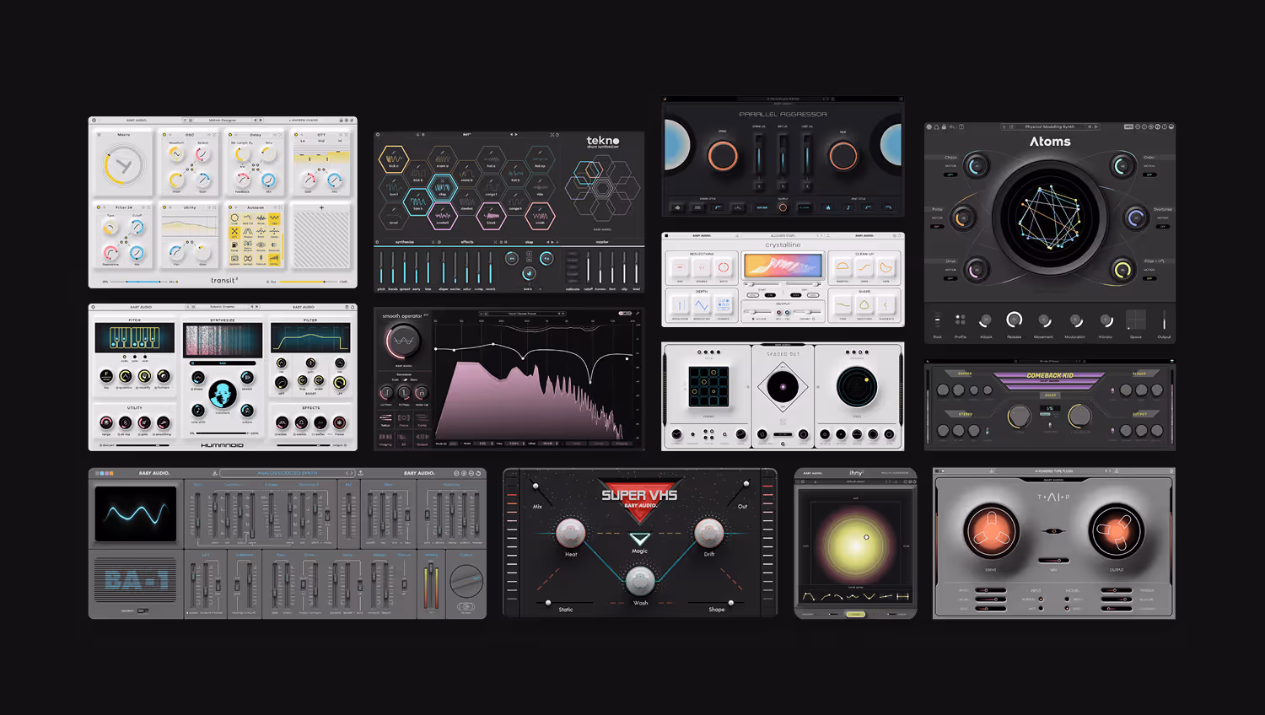This screenshot has width=1265, height=715.
Task: Toggle Delay module power in Transit
Action: (230, 135)
